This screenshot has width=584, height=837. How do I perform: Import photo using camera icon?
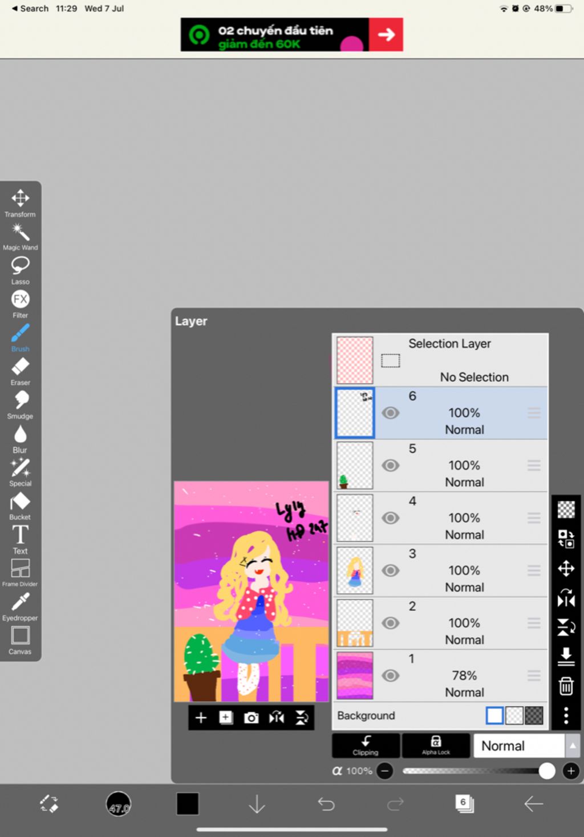[x=251, y=718]
